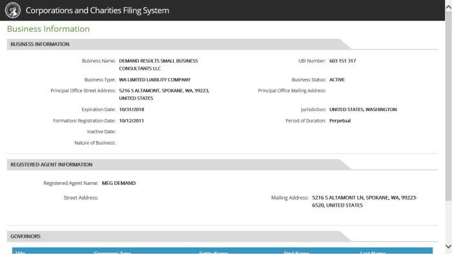Click the Inactive Date label
452x254 pixels.
tap(101, 132)
